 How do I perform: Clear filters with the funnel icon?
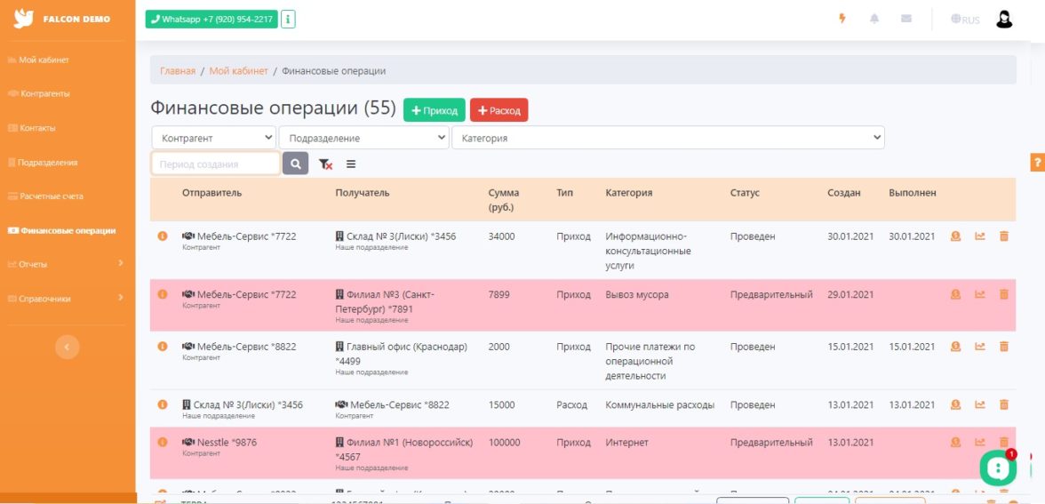pyautogui.click(x=325, y=164)
